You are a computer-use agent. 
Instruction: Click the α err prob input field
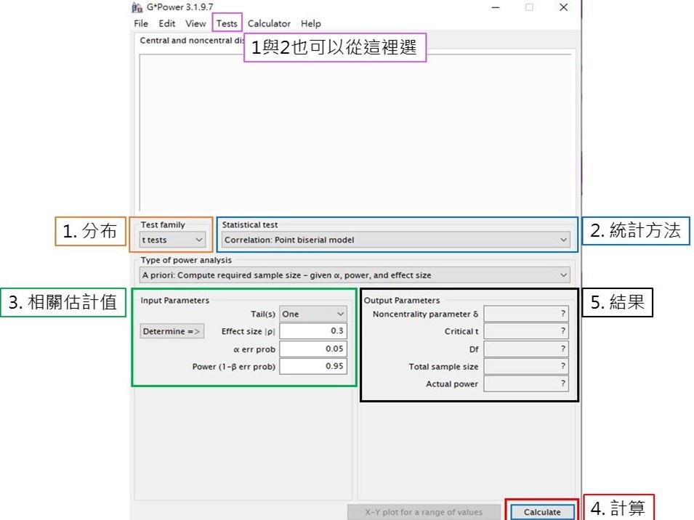pyautogui.click(x=313, y=349)
